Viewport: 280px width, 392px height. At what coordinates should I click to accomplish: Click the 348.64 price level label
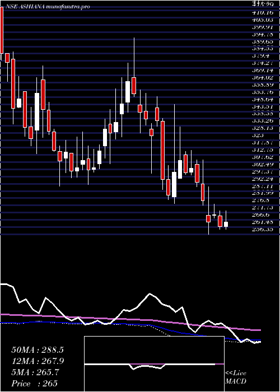[264, 99]
